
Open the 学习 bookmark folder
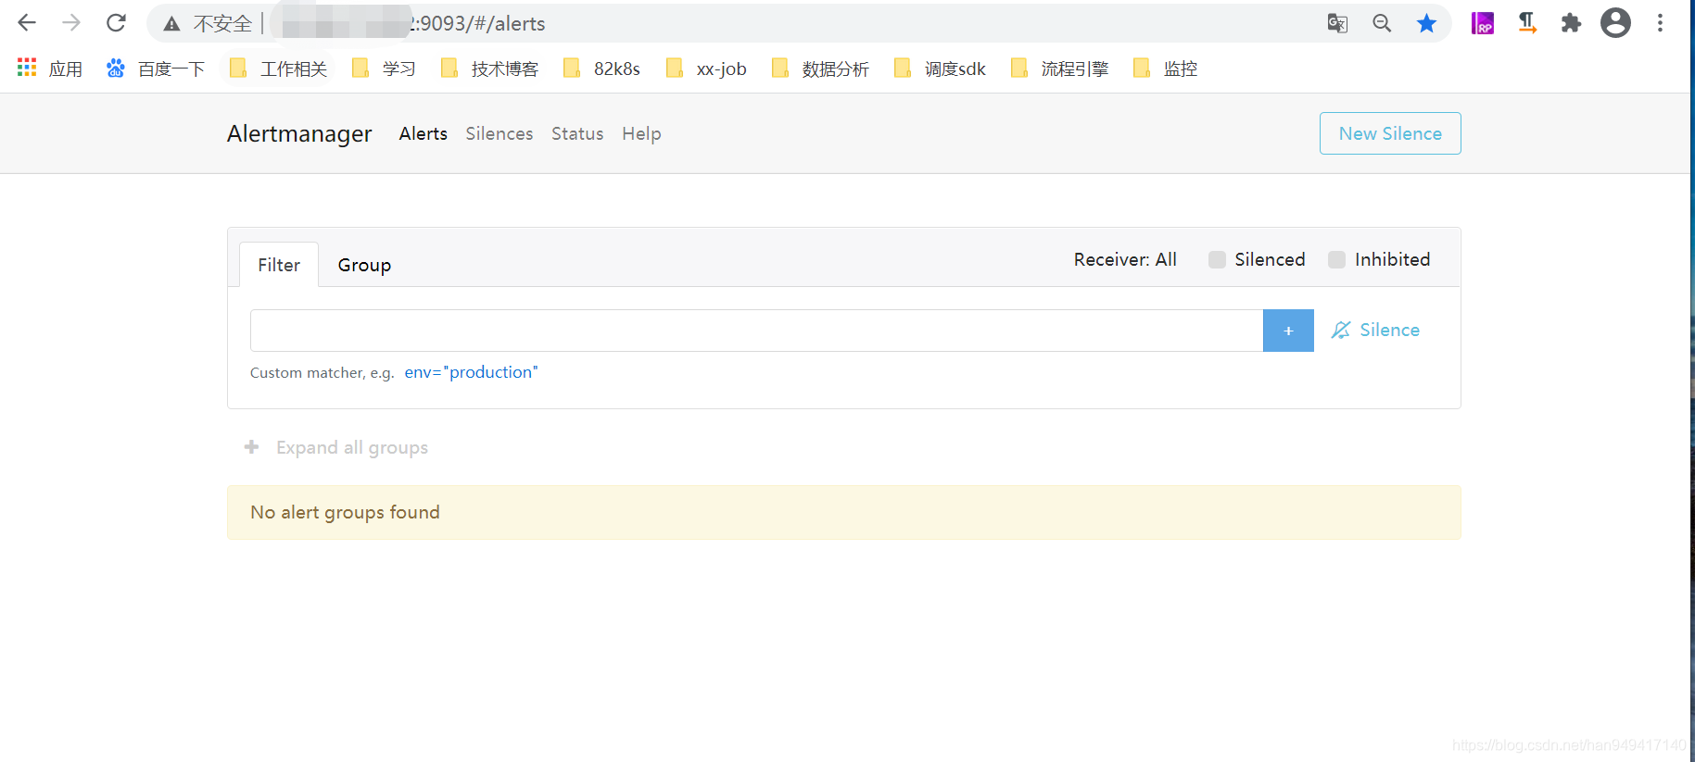[x=384, y=69]
